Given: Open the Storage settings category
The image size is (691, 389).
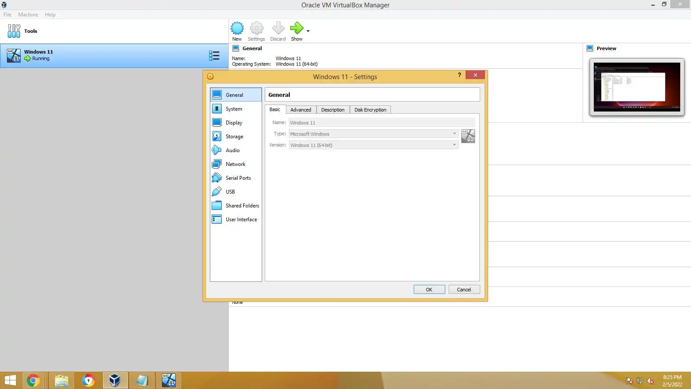Looking at the screenshot, I should (x=236, y=137).
